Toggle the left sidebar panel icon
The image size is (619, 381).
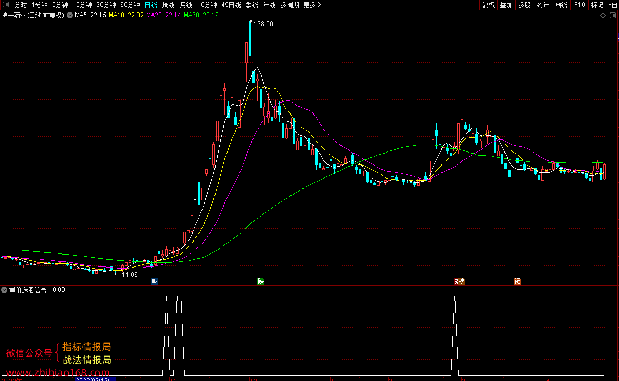[6, 5]
